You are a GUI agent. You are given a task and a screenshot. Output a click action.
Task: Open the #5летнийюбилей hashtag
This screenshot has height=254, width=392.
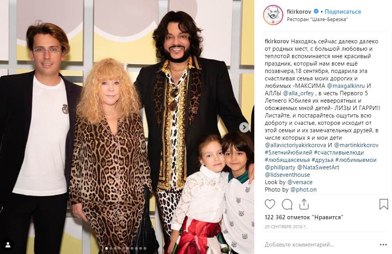coord(289,153)
